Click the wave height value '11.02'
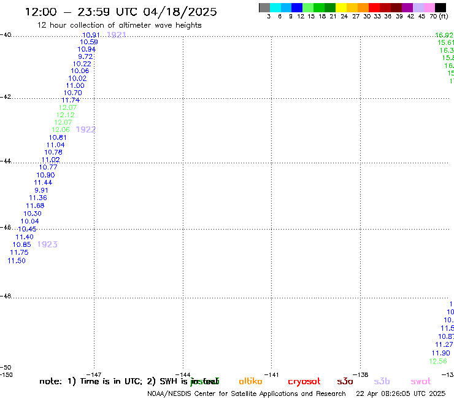This screenshot has height=399, width=454. click(51, 160)
